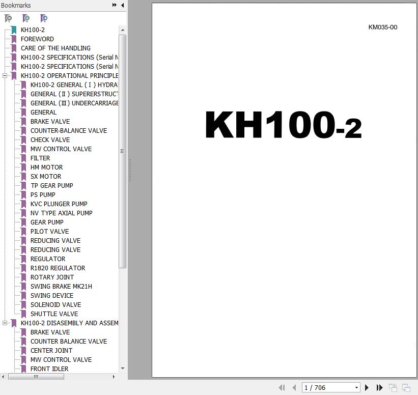Viewport: 418px width, 395px height.
Task: Open the CENTER JOINT bookmark
Action: (51, 351)
